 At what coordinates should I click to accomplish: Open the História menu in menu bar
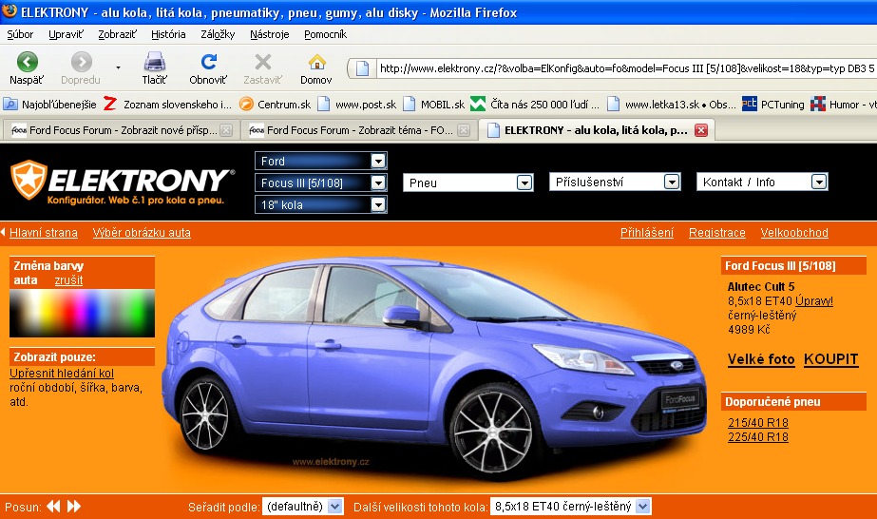168,34
